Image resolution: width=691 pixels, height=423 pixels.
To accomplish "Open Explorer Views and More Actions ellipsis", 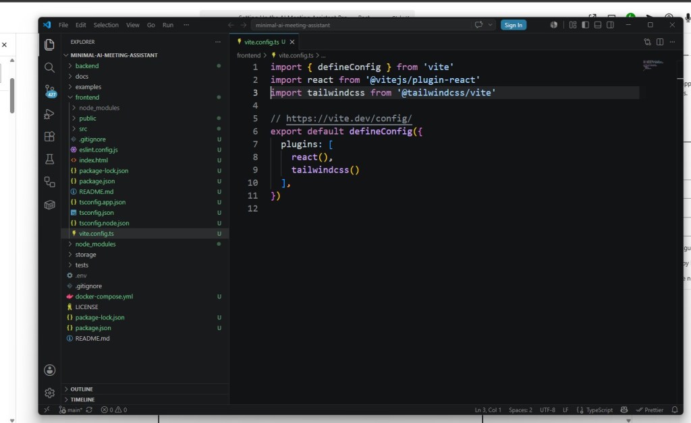I will (x=218, y=42).
